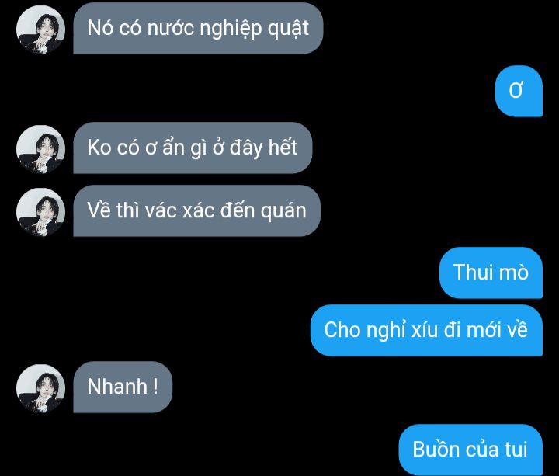Click the "Về thì vác xác đến quán" bubble

pos(196,210)
